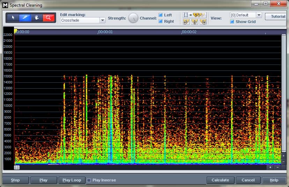Expand the View preset dropdown
Image resolution: width=289 pixels, height=187 pixels.
(259, 15)
